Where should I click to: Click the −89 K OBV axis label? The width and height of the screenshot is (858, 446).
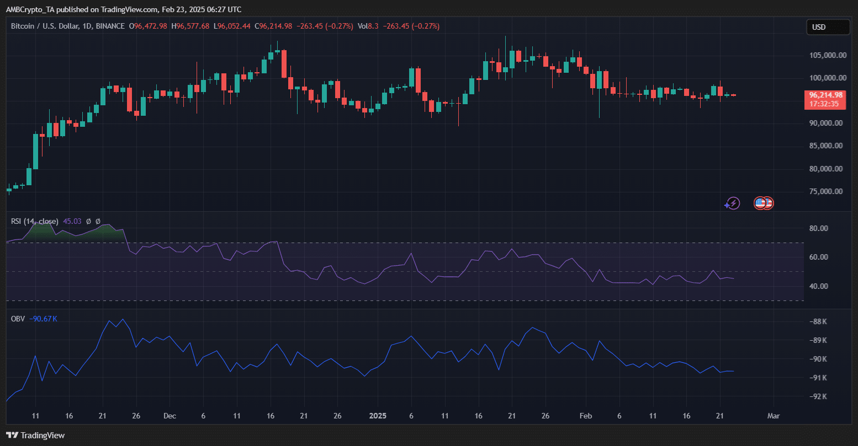(817, 341)
